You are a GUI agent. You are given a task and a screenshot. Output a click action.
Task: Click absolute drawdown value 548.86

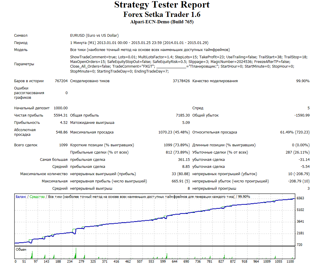pos(62,132)
